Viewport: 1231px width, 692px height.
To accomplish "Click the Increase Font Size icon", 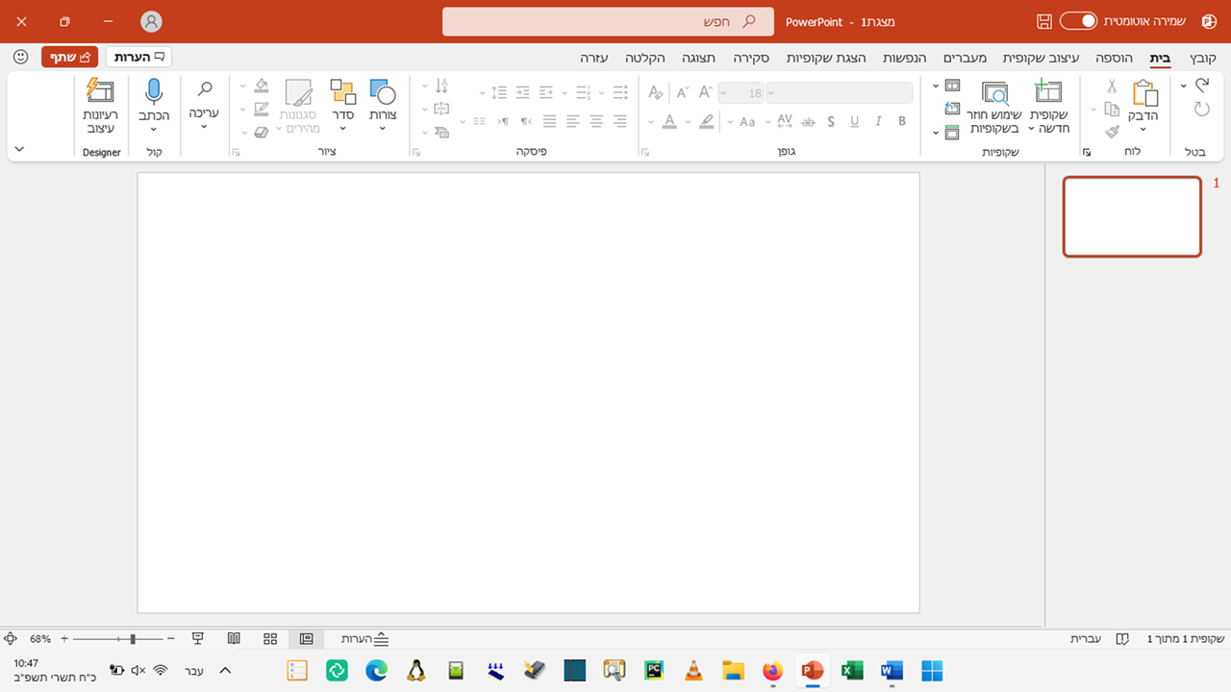I will pos(706,93).
